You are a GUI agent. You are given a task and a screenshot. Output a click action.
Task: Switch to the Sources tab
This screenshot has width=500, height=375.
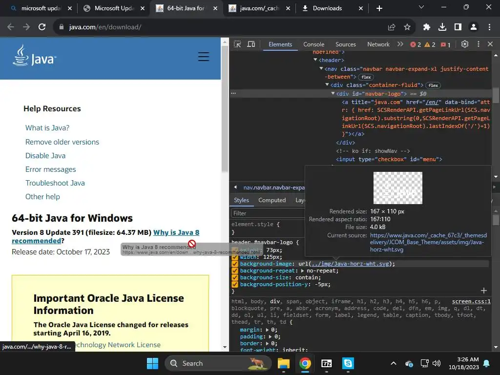point(346,44)
